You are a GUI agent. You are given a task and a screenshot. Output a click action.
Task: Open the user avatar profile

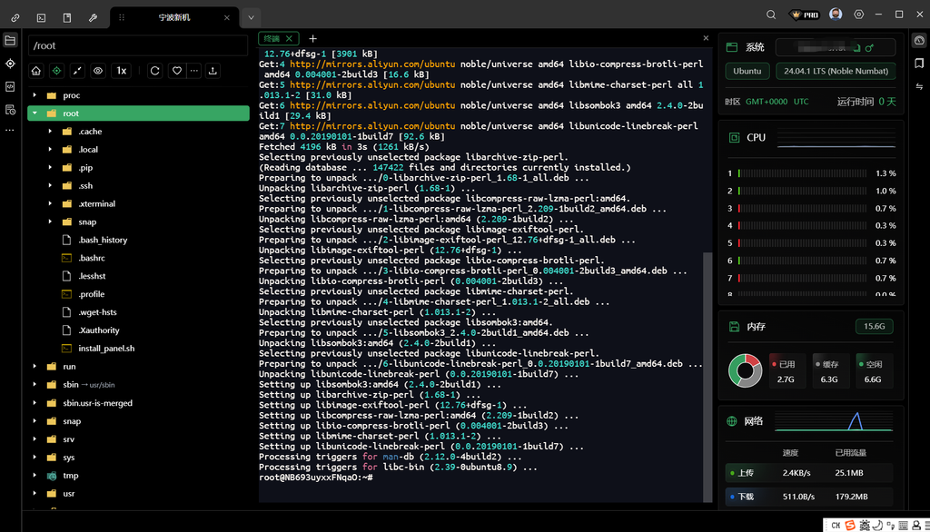tap(836, 15)
